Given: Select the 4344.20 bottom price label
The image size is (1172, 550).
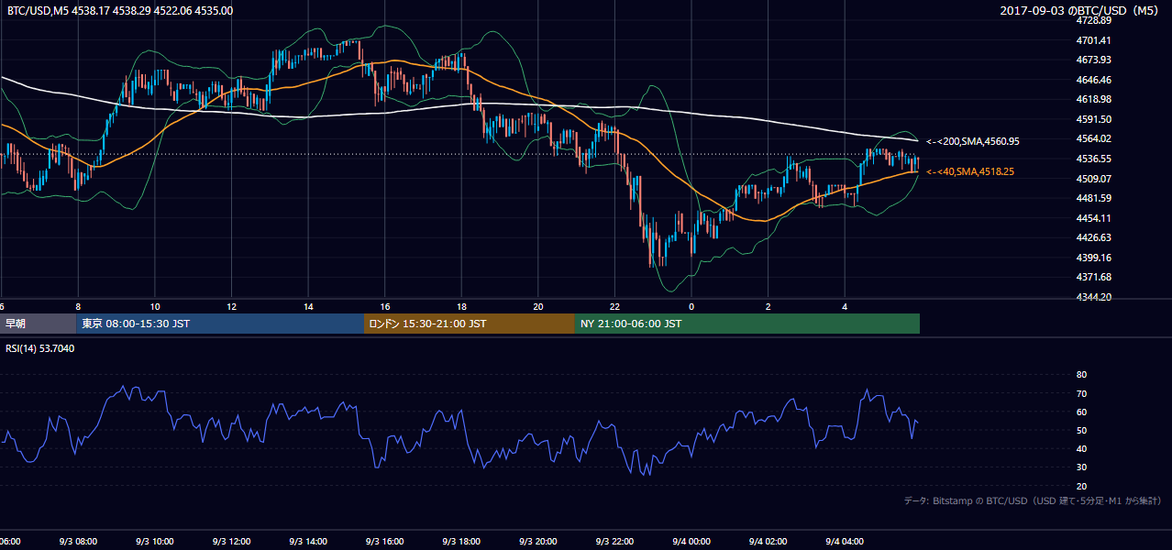Looking at the screenshot, I should click(x=1094, y=297).
